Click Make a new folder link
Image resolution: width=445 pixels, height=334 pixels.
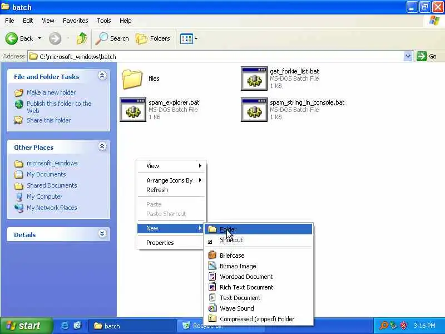[51, 92]
